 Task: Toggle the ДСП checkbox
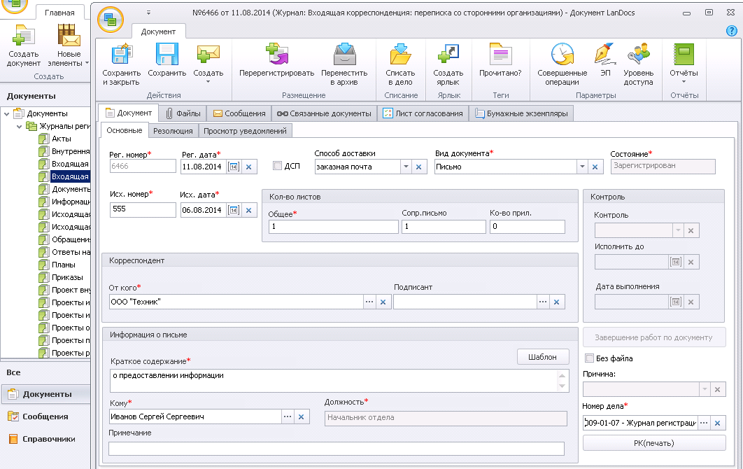pos(278,166)
